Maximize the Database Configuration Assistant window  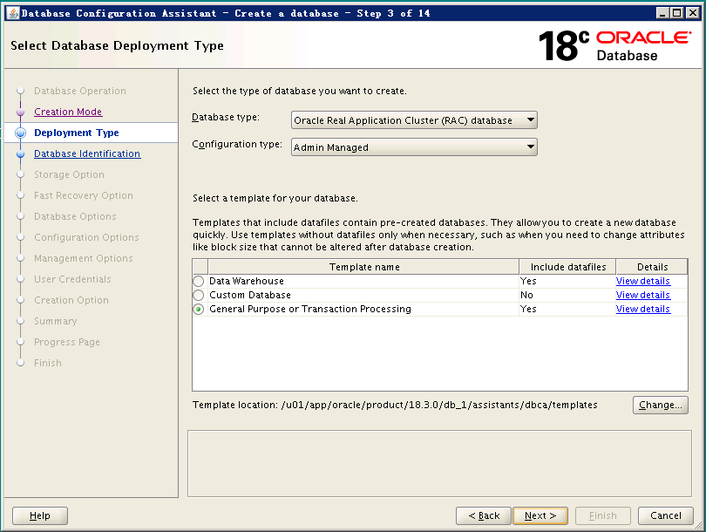click(x=676, y=13)
